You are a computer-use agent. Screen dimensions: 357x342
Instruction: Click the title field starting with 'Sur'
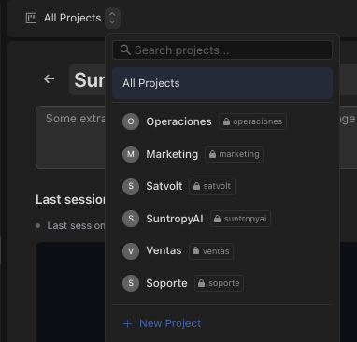pyautogui.click(x=87, y=79)
